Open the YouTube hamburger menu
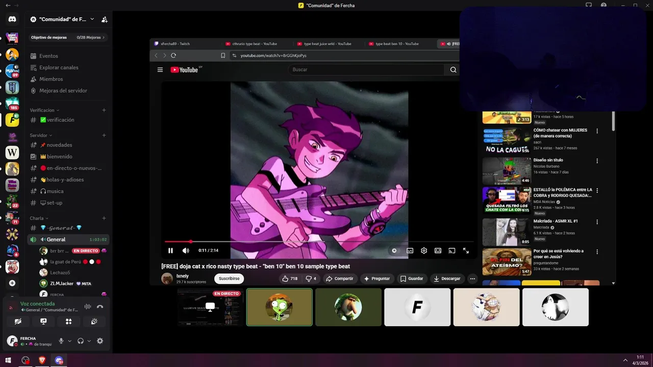This screenshot has height=367, width=653. (160, 70)
